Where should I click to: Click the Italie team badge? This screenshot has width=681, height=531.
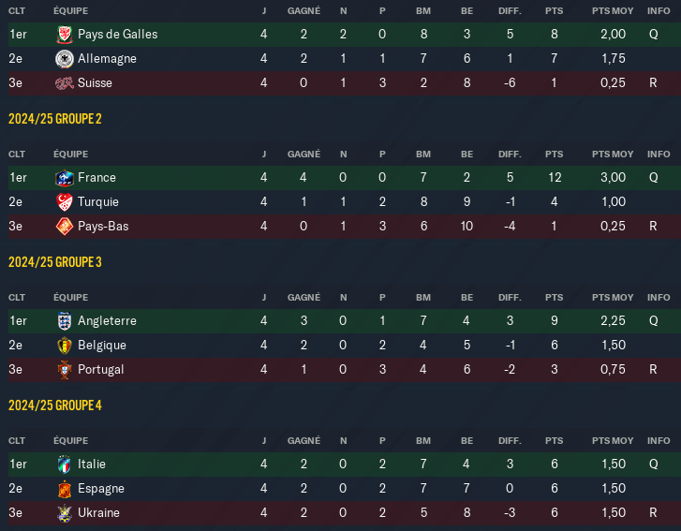65,465
